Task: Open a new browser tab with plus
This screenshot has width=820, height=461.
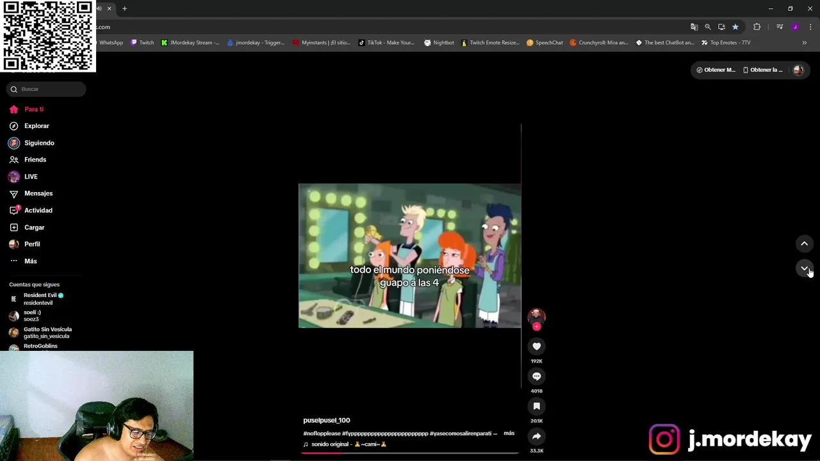Action: coord(124,9)
